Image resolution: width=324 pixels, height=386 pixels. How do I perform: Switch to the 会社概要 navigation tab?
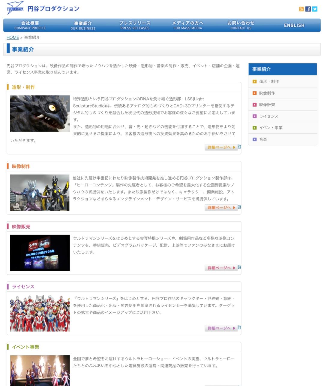pyautogui.click(x=29, y=25)
